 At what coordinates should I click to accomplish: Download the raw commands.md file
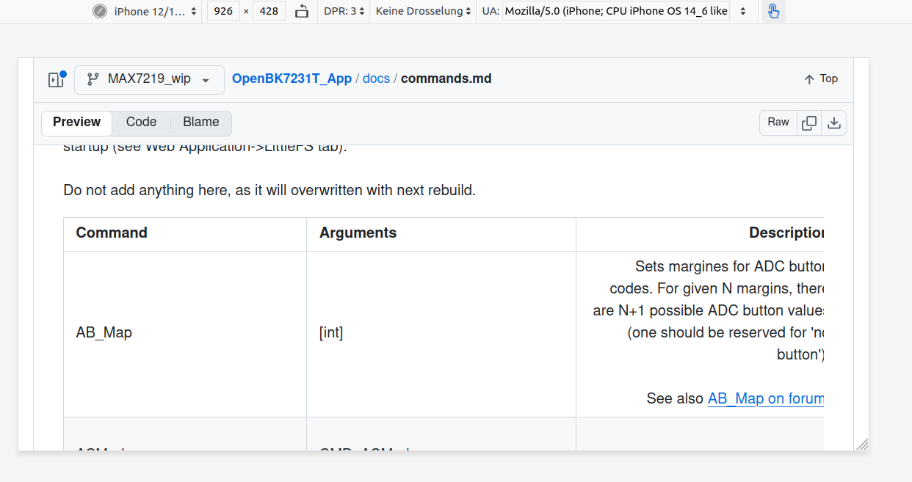pos(833,123)
